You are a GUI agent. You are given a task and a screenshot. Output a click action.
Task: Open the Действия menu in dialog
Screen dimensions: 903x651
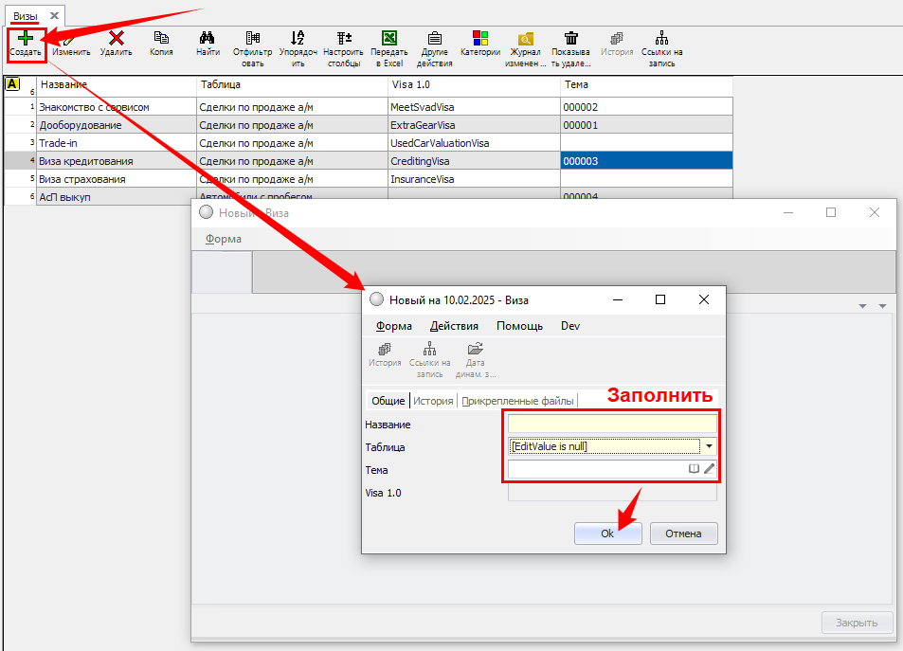pyautogui.click(x=454, y=326)
